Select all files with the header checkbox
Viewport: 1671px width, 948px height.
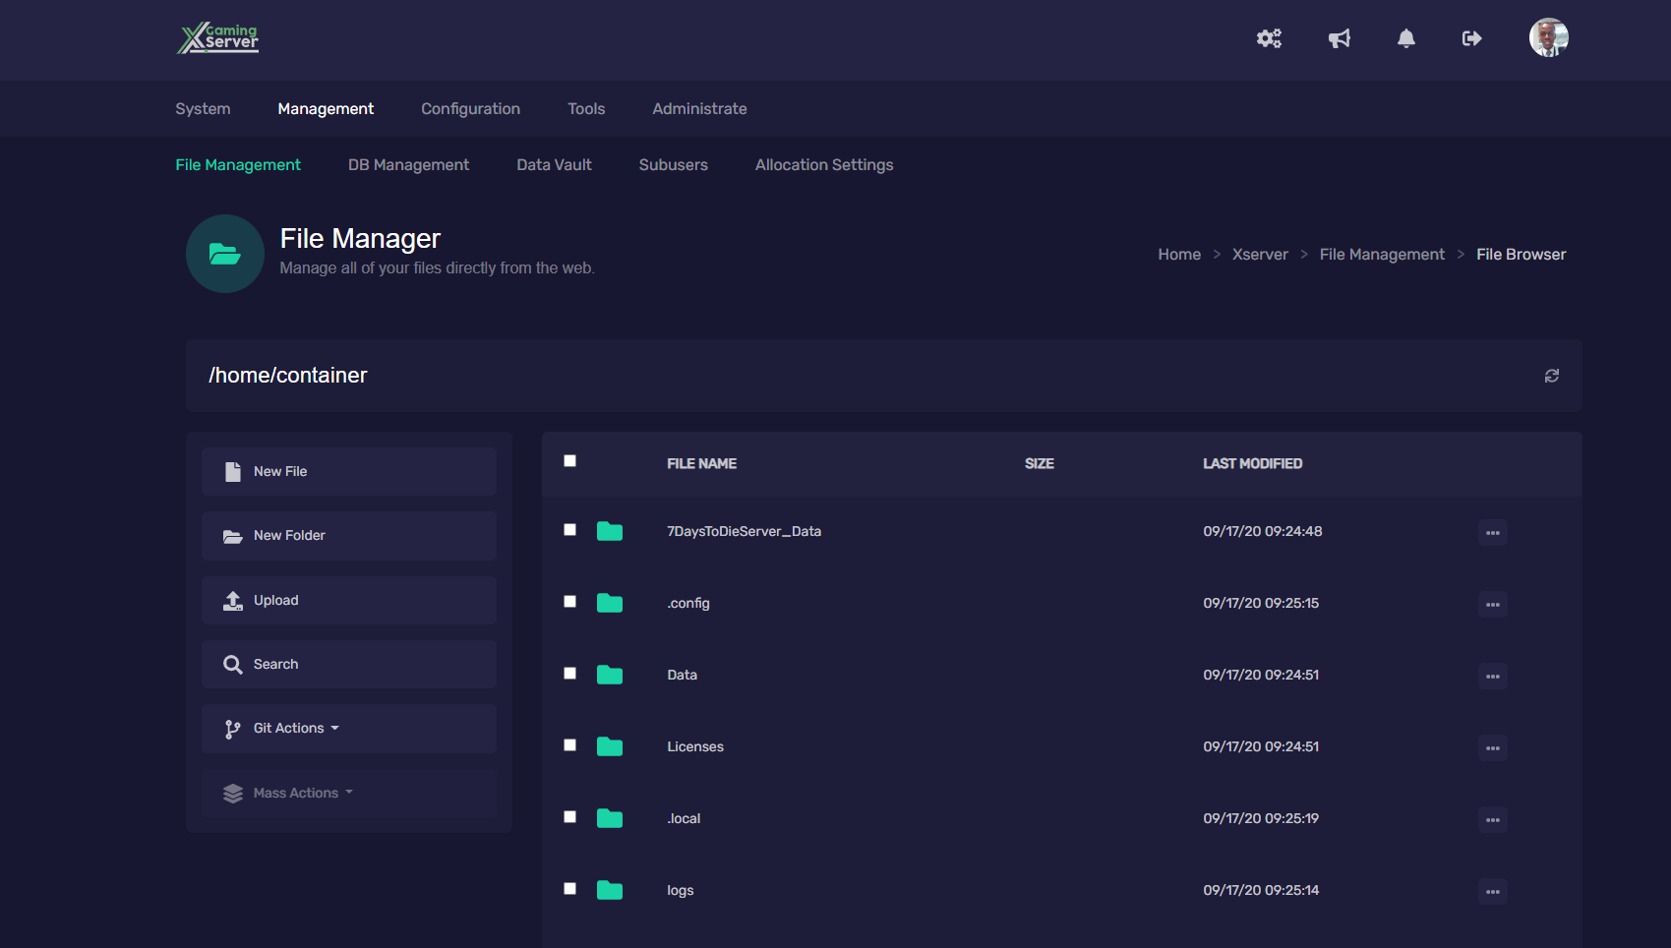(x=569, y=460)
